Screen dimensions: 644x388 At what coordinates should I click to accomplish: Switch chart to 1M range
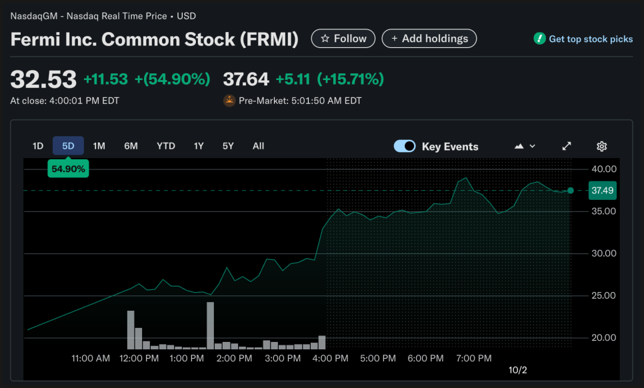click(x=99, y=146)
